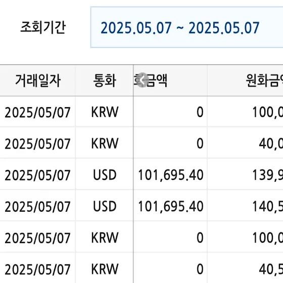
Task: Click the first USD currency cell
Action: point(105,175)
